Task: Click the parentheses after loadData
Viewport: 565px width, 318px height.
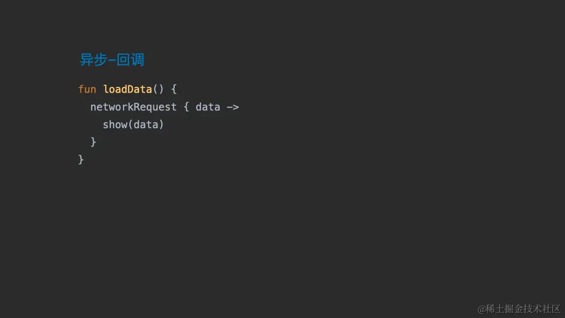Action: click(x=159, y=89)
